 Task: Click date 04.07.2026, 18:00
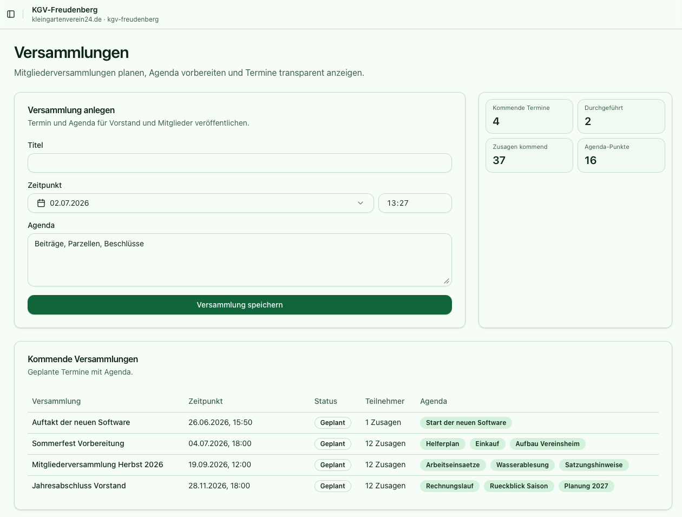pyautogui.click(x=220, y=443)
